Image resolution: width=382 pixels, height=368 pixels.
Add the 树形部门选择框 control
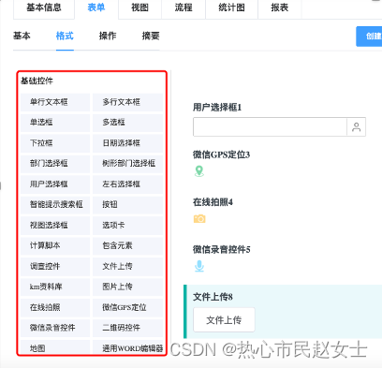point(127,163)
